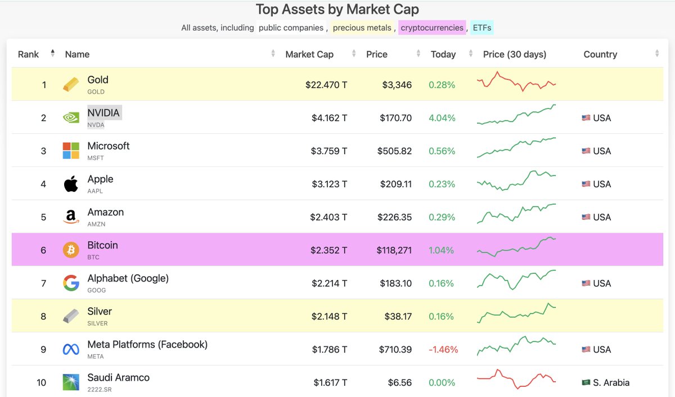Sort by Today column arrows
675x397 pixels.
click(x=470, y=53)
